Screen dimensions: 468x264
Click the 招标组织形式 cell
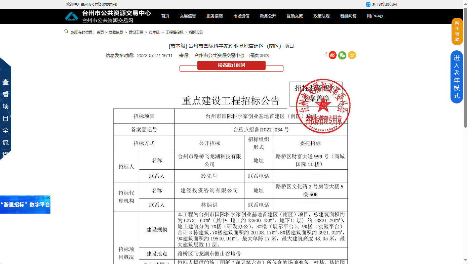(x=259, y=143)
